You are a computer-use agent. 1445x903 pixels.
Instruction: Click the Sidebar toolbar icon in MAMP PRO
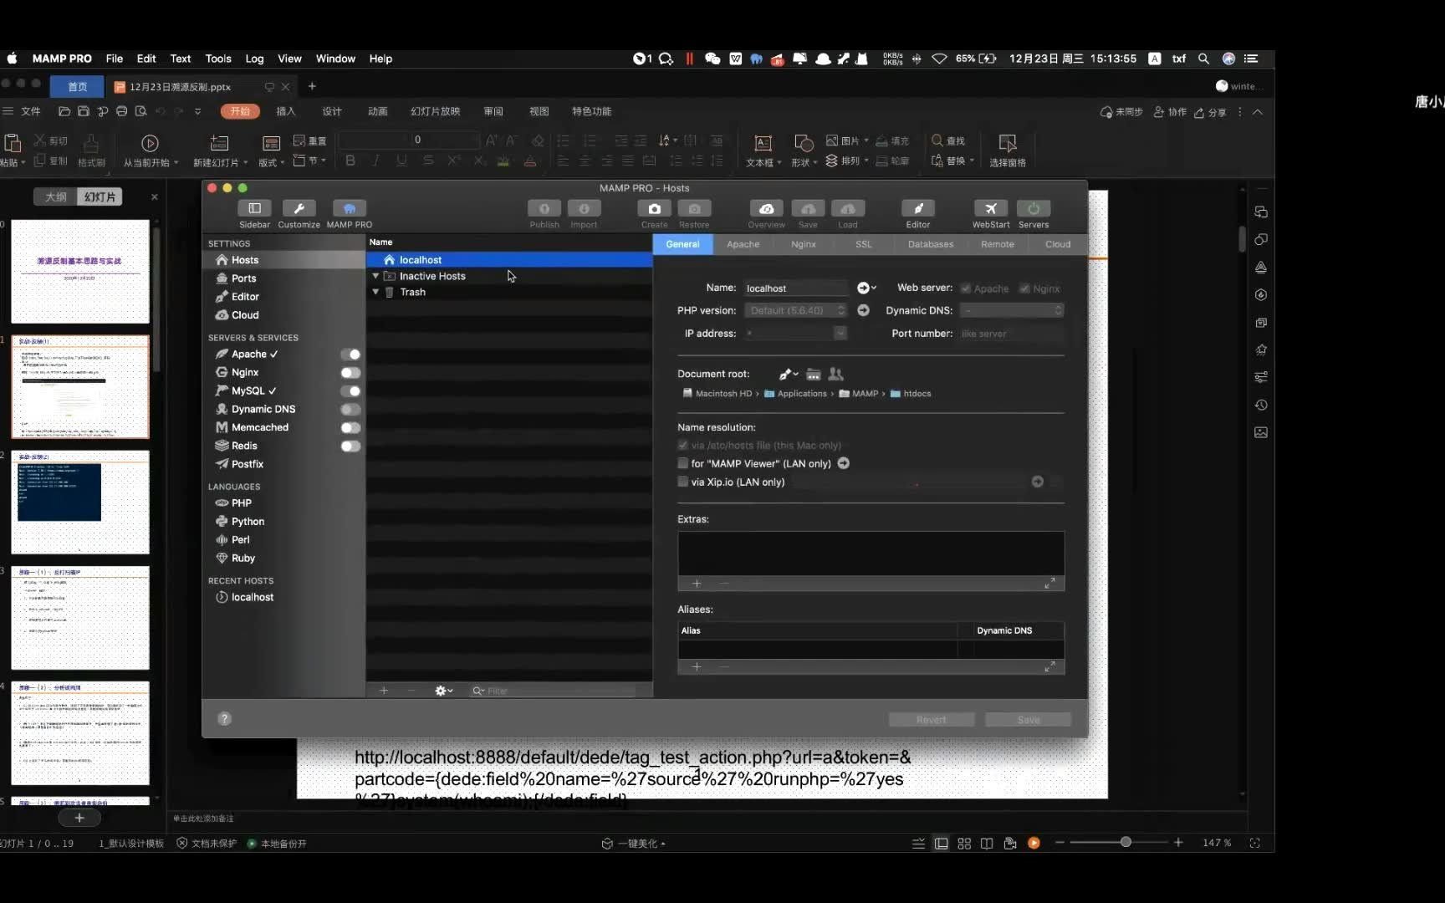pyautogui.click(x=254, y=208)
